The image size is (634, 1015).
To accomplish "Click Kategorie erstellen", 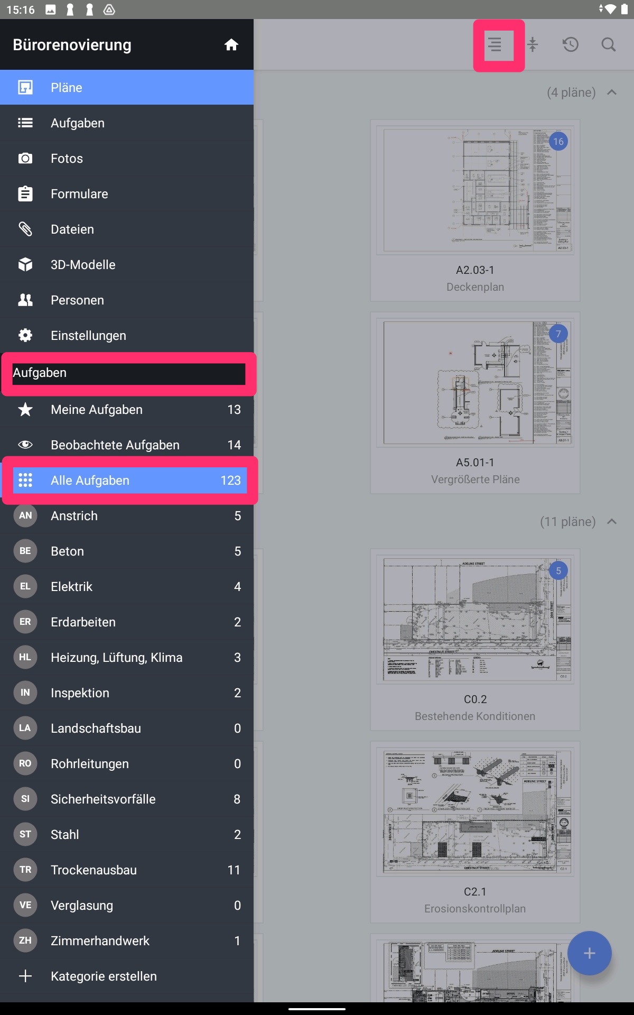I will [x=127, y=976].
